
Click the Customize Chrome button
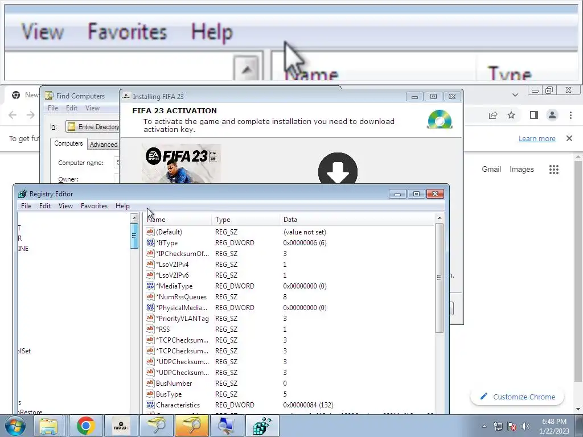point(517,397)
